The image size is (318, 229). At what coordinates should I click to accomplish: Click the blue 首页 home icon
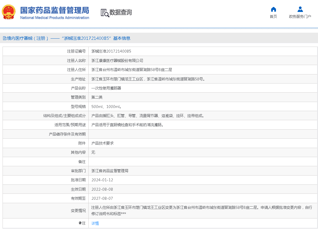pos(273,9)
